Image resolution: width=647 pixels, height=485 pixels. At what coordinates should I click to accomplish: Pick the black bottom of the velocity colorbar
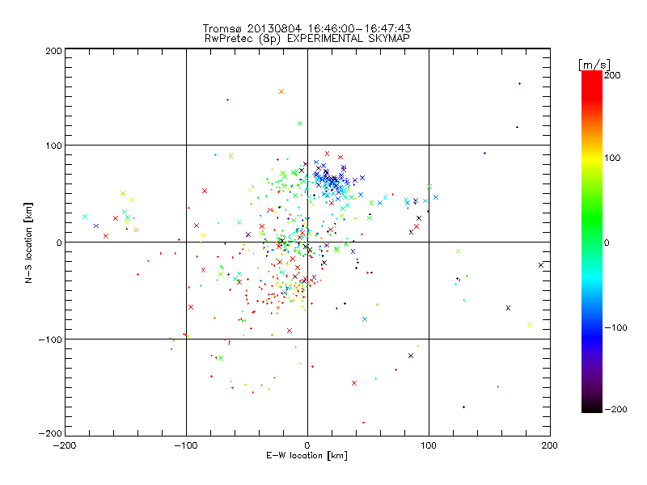[592, 408]
